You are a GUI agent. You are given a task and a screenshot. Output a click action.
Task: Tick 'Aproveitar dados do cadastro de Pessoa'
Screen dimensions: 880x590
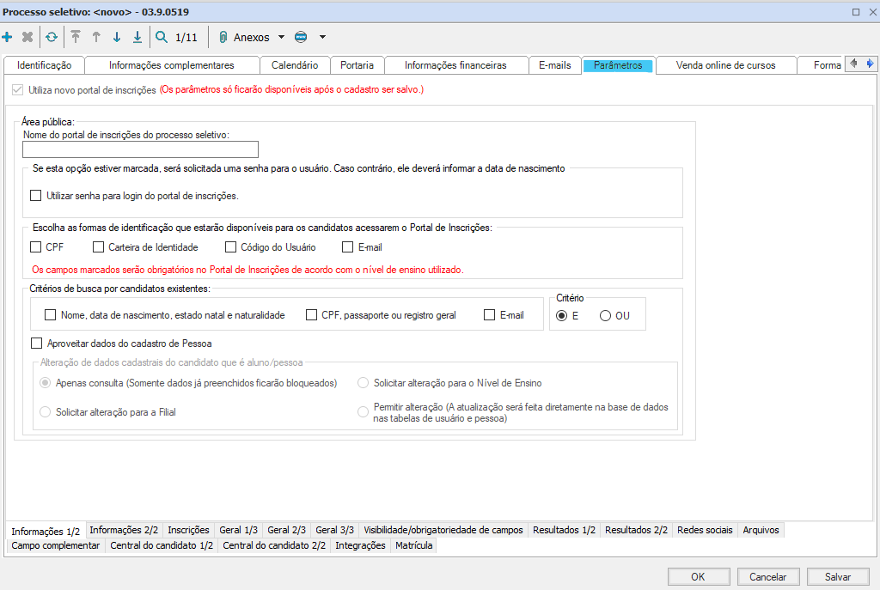35,344
